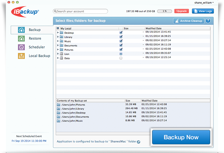Image resolution: width=224 pixels, height=153 pixels.
Task: Expand the Desktop folder tree
Action: click(58, 33)
